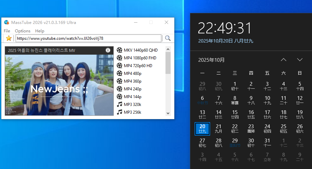Open the Help menu

coord(40,31)
